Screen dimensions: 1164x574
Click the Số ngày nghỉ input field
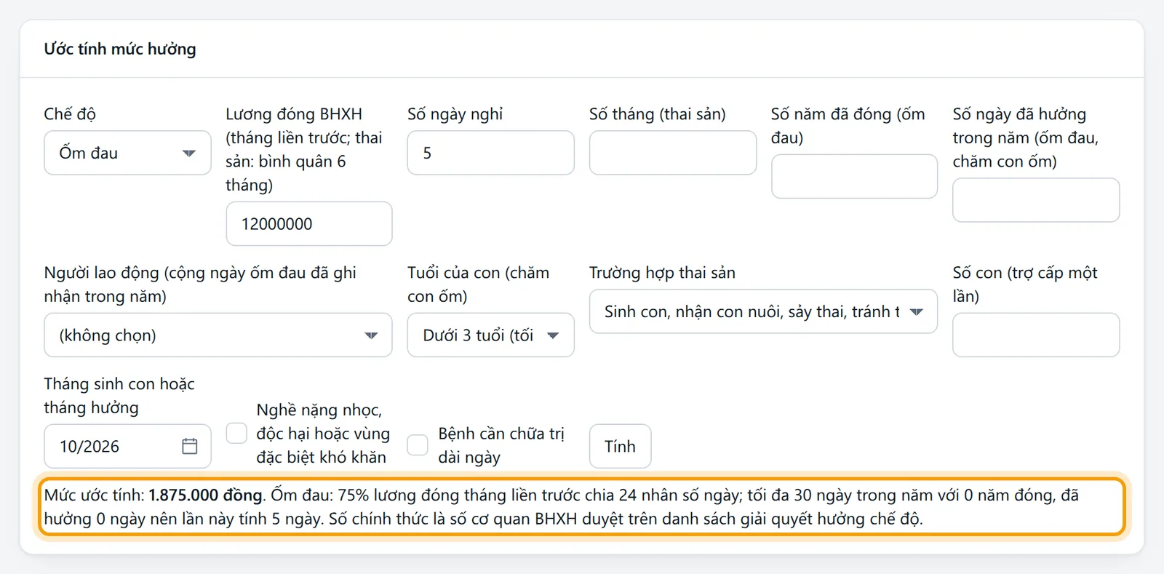pyautogui.click(x=490, y=153)
